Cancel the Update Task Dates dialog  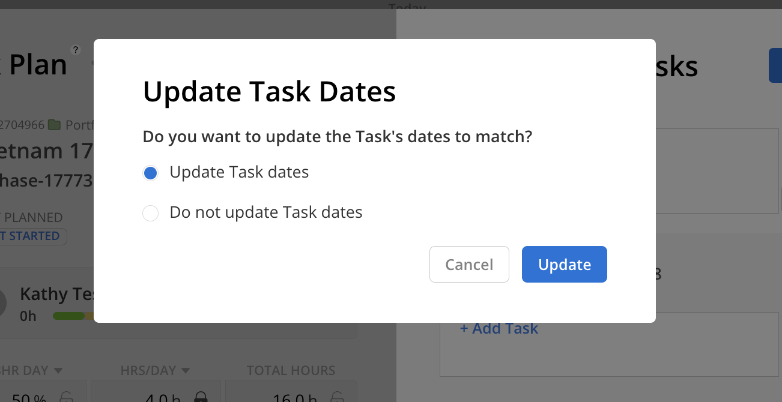pyautogui.click(x=469, y=264)
